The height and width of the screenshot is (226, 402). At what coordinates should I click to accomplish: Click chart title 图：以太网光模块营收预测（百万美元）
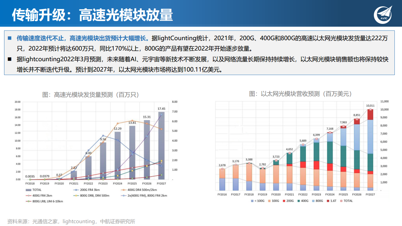coord(301,94)
